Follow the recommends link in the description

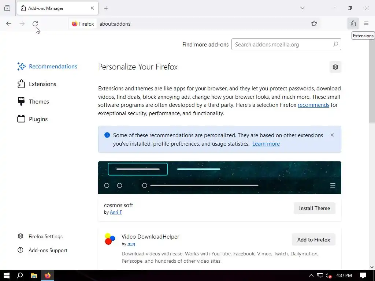coord(313,105)
